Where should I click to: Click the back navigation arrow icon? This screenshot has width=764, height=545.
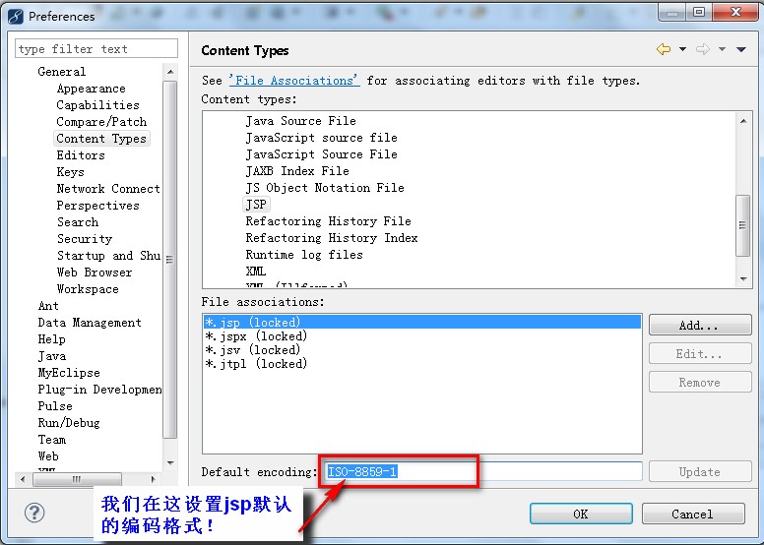pyautogui.click(x=664, y=49)
